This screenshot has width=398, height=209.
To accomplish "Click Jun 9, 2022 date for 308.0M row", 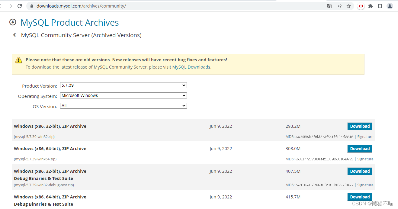I will pyautogui.click(x=221, y=149).
